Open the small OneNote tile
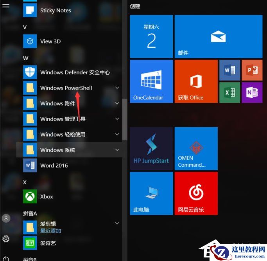Screen dimensions: 267x261 click(x=252, y=93)
